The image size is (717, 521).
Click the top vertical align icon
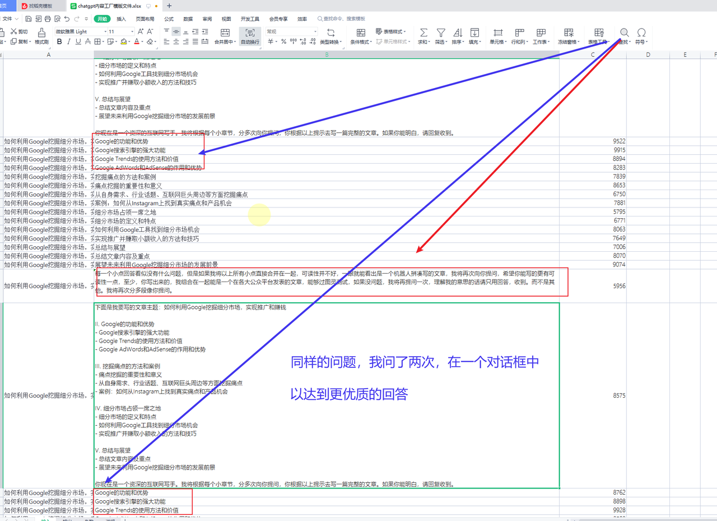[x=166, y=32]
